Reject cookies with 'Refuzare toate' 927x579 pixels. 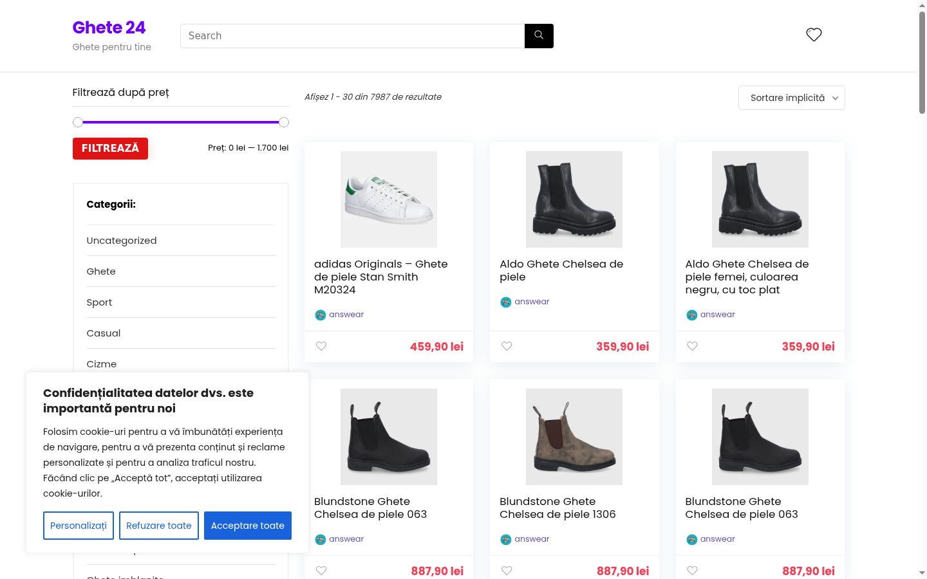(x=159, y=526)
